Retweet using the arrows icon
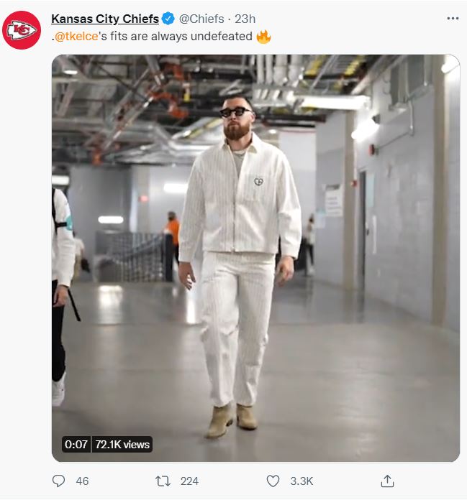The image size is (467, 500). pyautogui.click(x=163, y=481)
